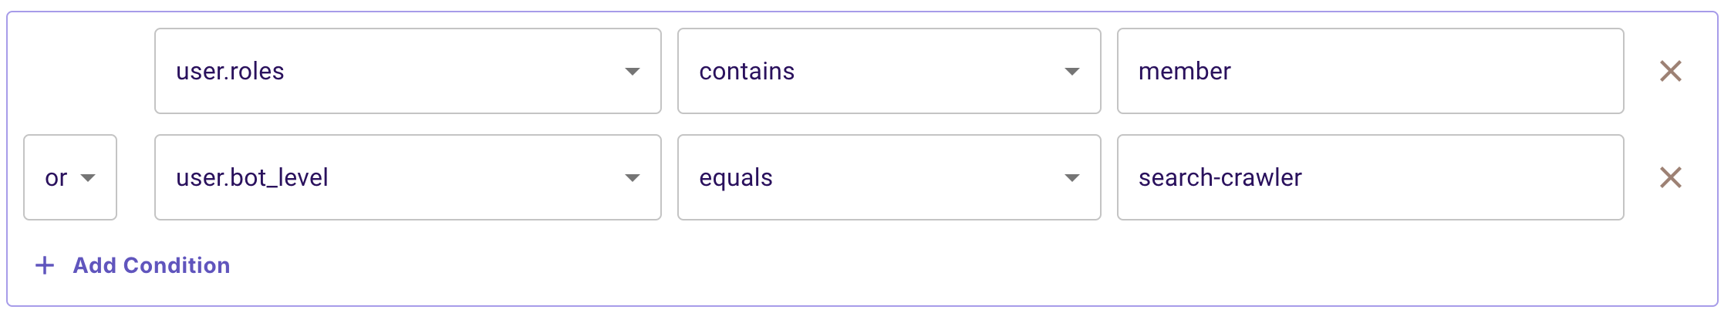Click the caret icon in equals dropdown
This screenshot has width=1731, height=313.
tap(1071, 178)
